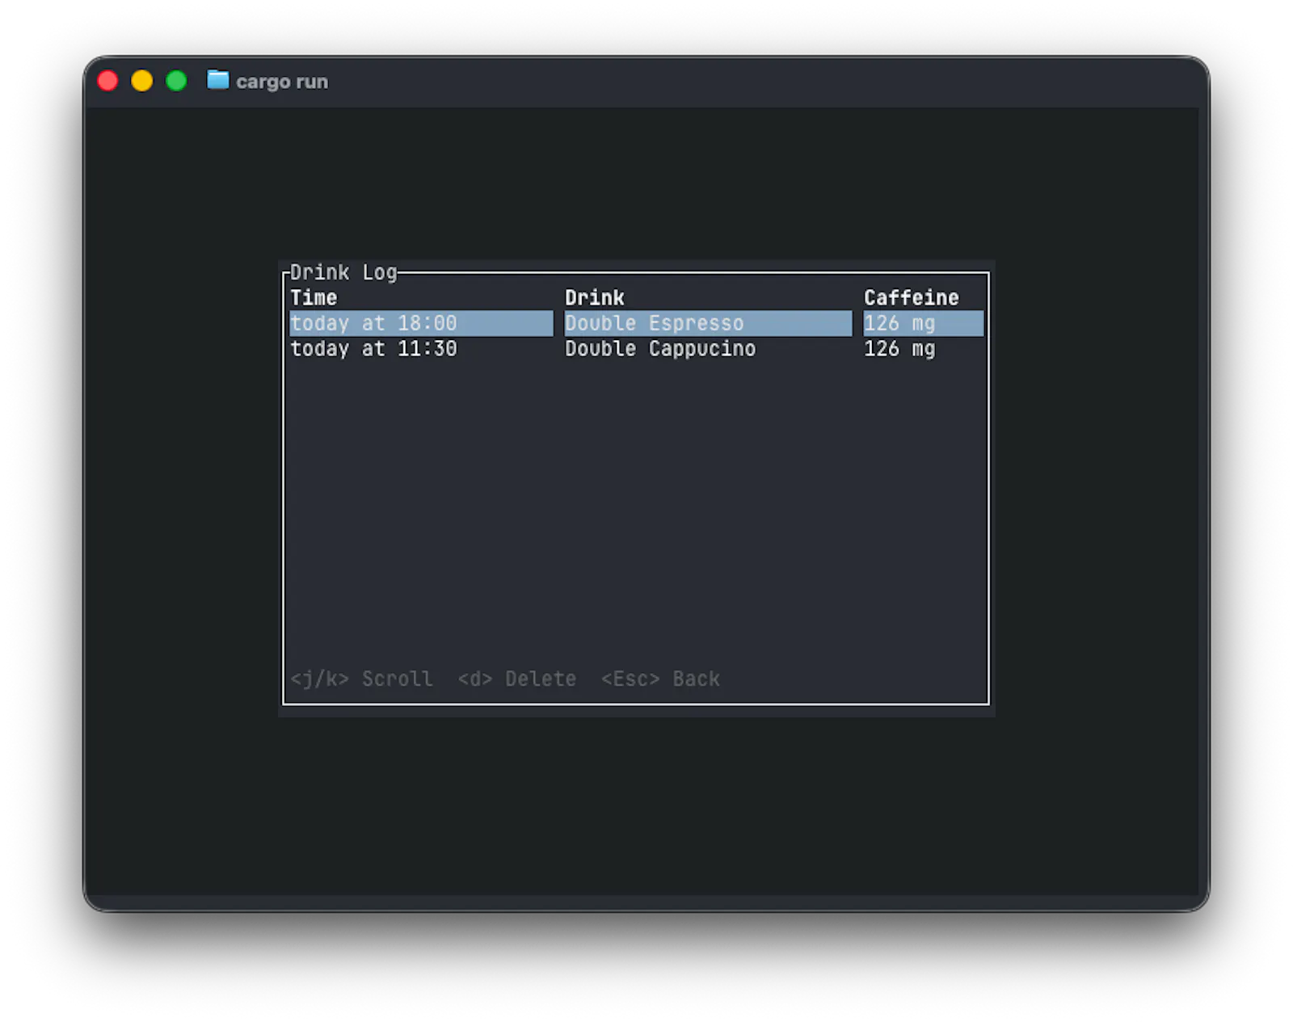Screen dimensions: 1293x1022
Task: Select the "today at 11:30" time cell
Action: 374,349
